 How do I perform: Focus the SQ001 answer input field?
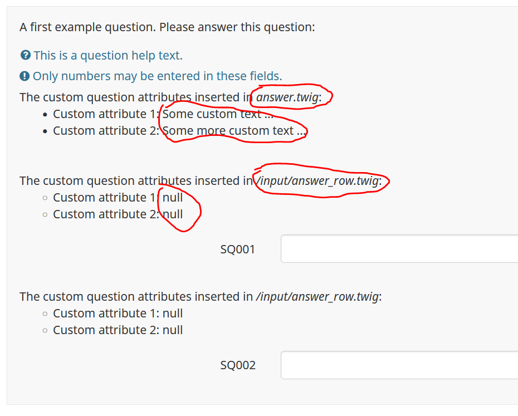click(x=399, y=249)
